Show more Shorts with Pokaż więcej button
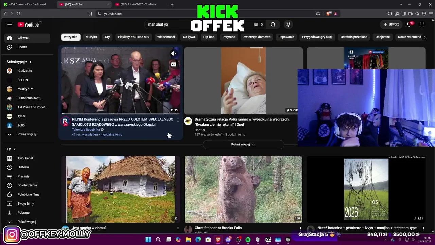Image resolution: width=435 pixels, height=245 pixels. coord(243,144)
